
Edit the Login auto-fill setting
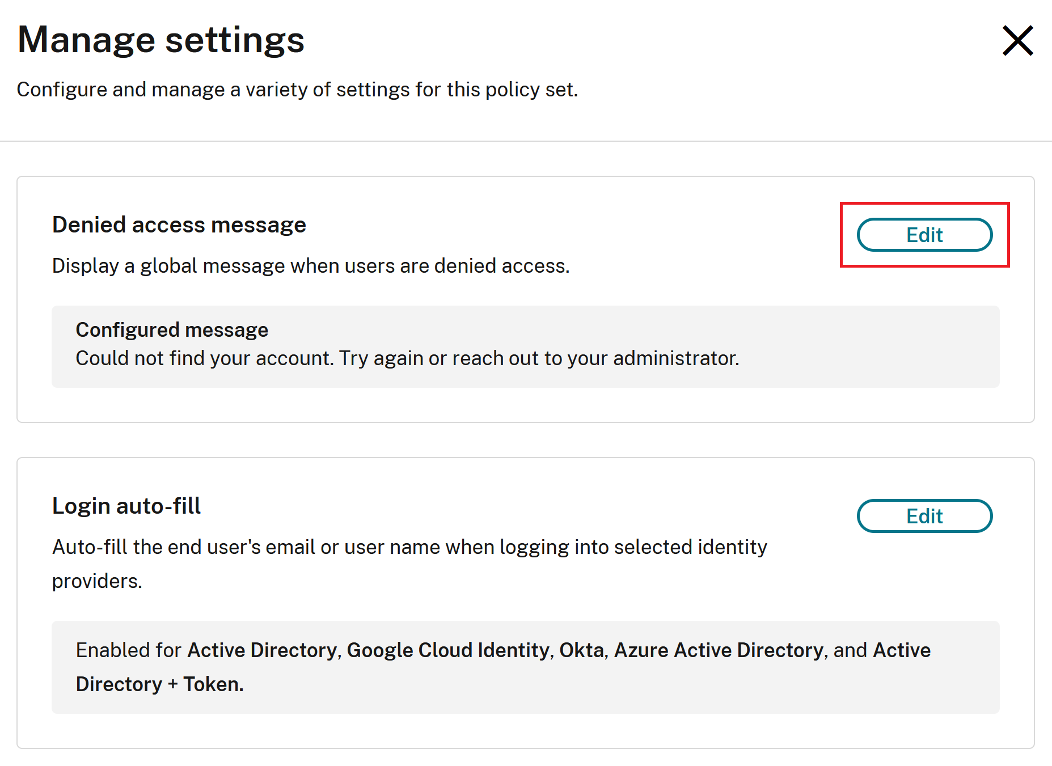(924, 516)
